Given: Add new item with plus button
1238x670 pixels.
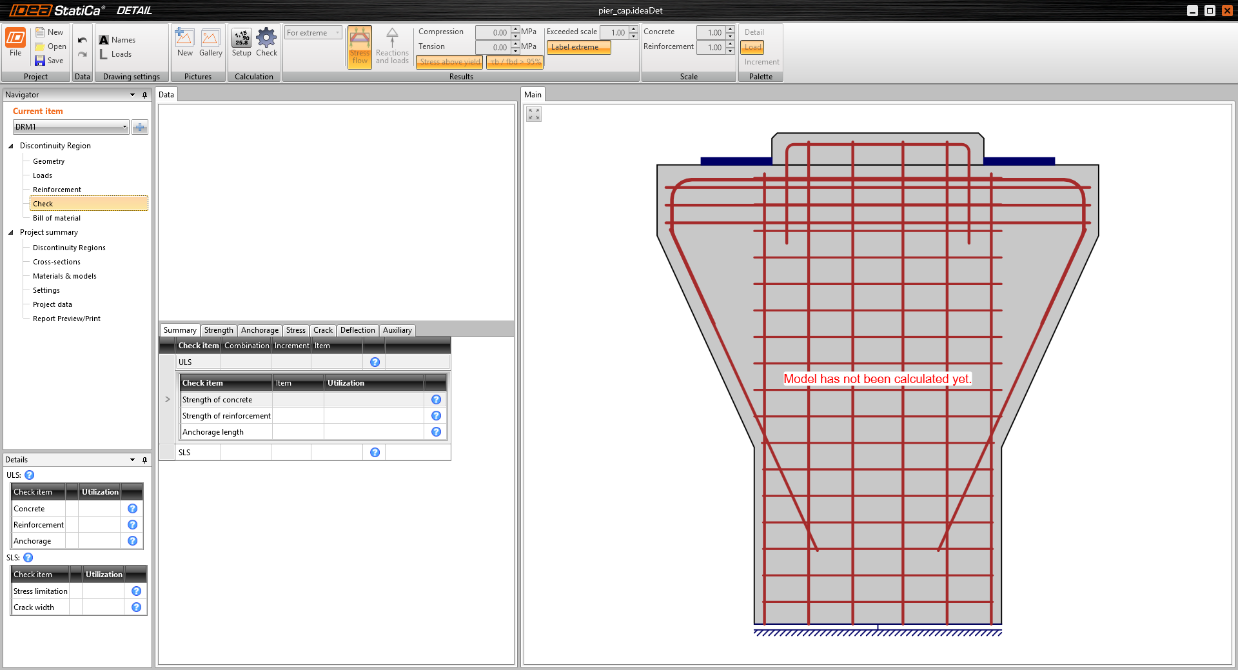Looking at the screenshot, I should pyautogui.click(x=140, y=127).
